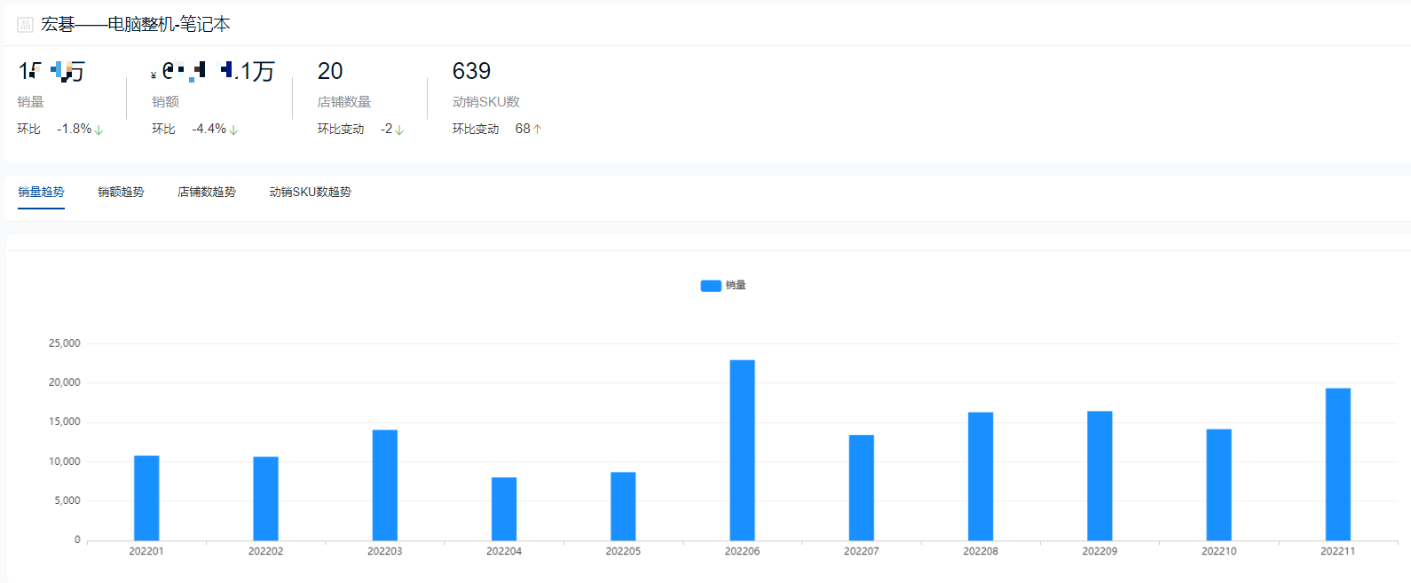
Task: Click the 202201 x-axis label
Action: coord(146,551)
